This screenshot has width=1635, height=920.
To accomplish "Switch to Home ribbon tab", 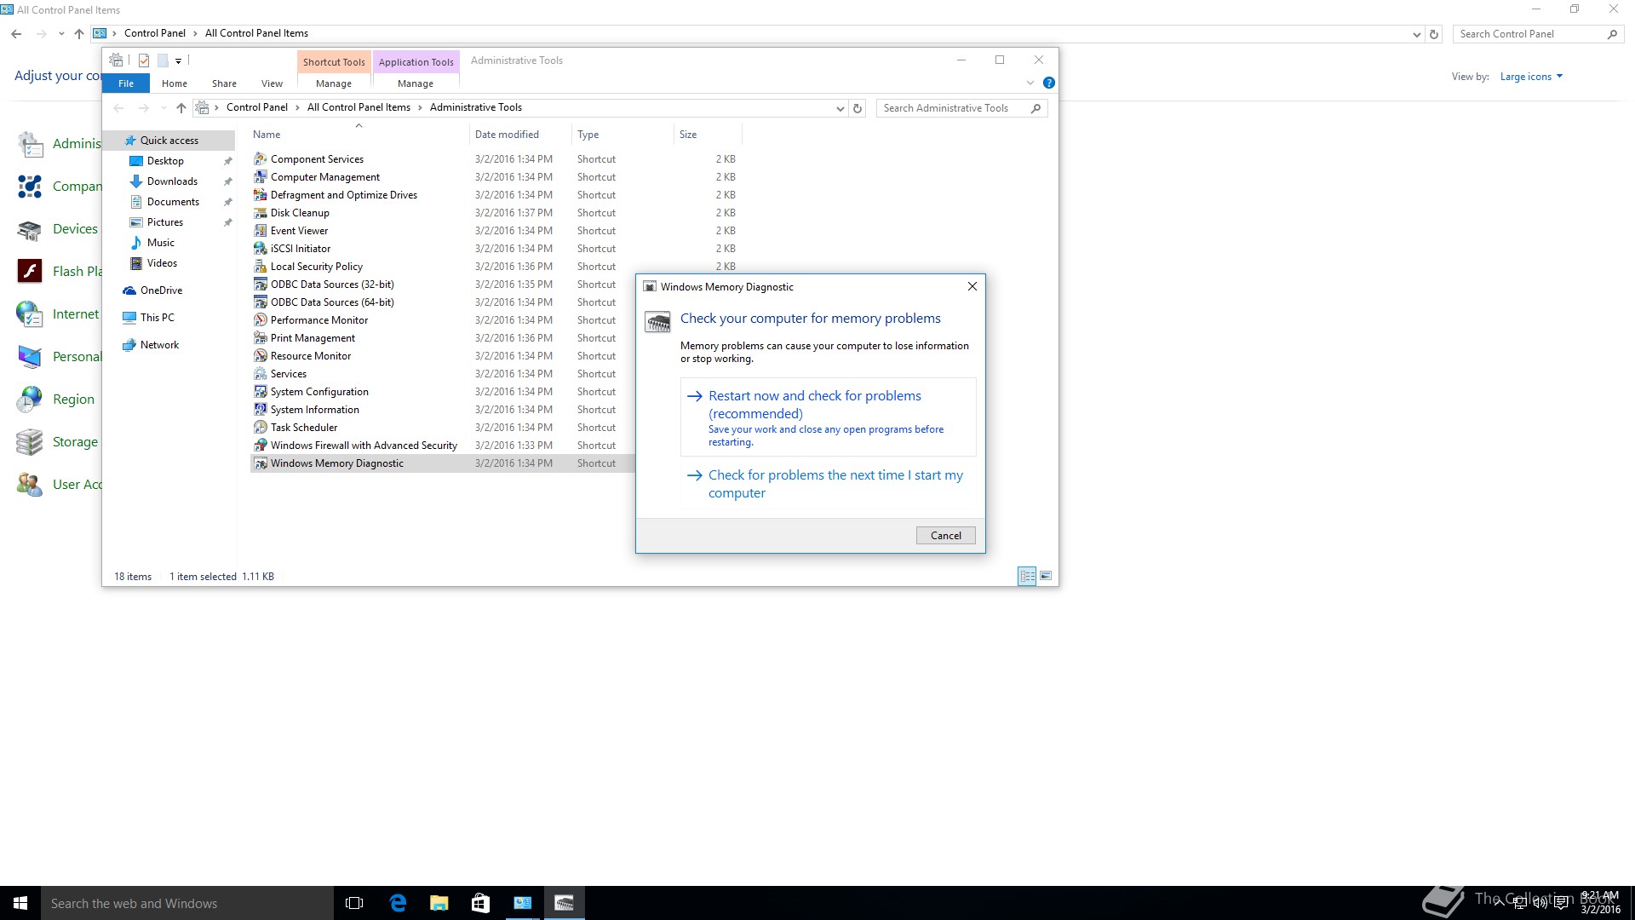I will (x=175, y=83).
